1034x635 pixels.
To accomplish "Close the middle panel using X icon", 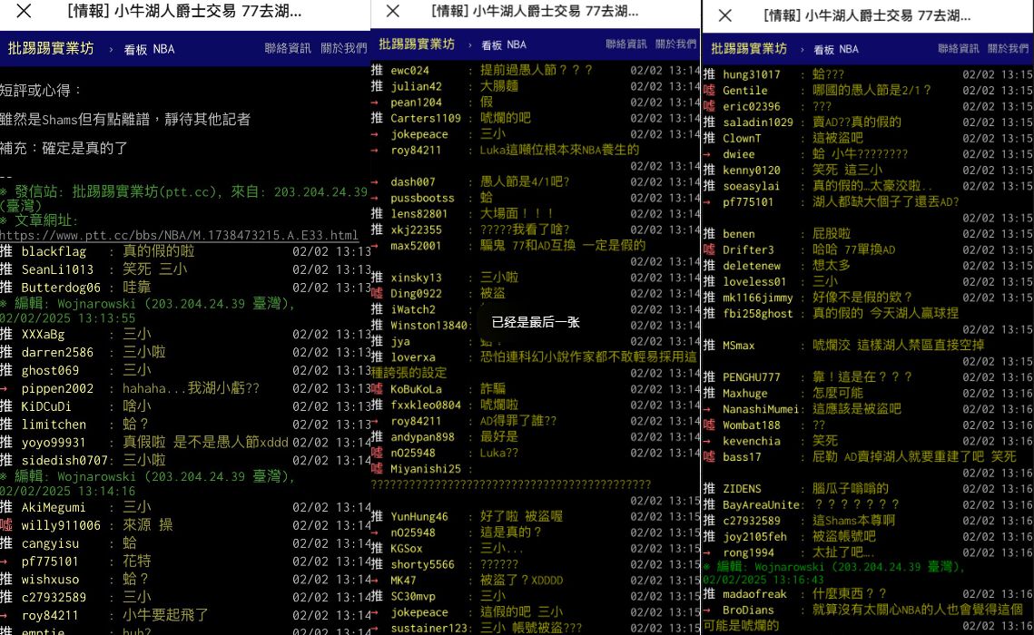I will pyautogui.click(x=392, y=12).
